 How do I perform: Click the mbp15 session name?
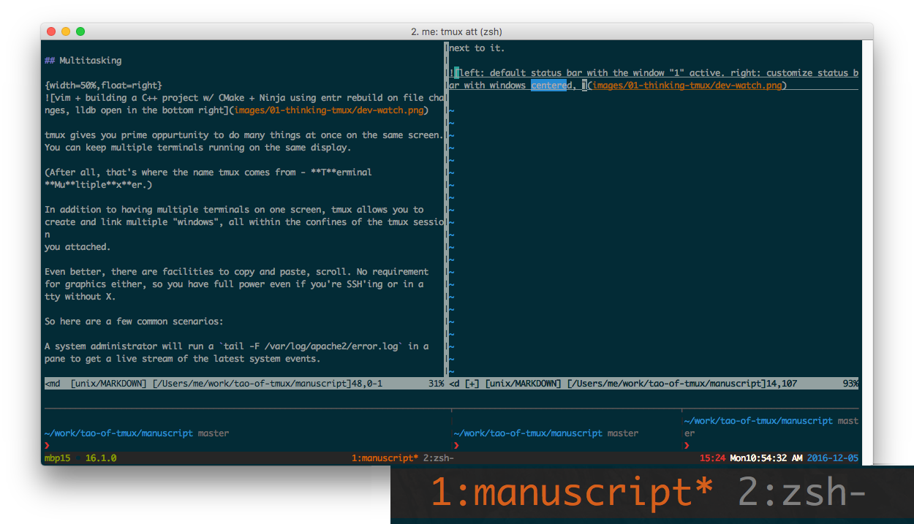click(58, 458)
